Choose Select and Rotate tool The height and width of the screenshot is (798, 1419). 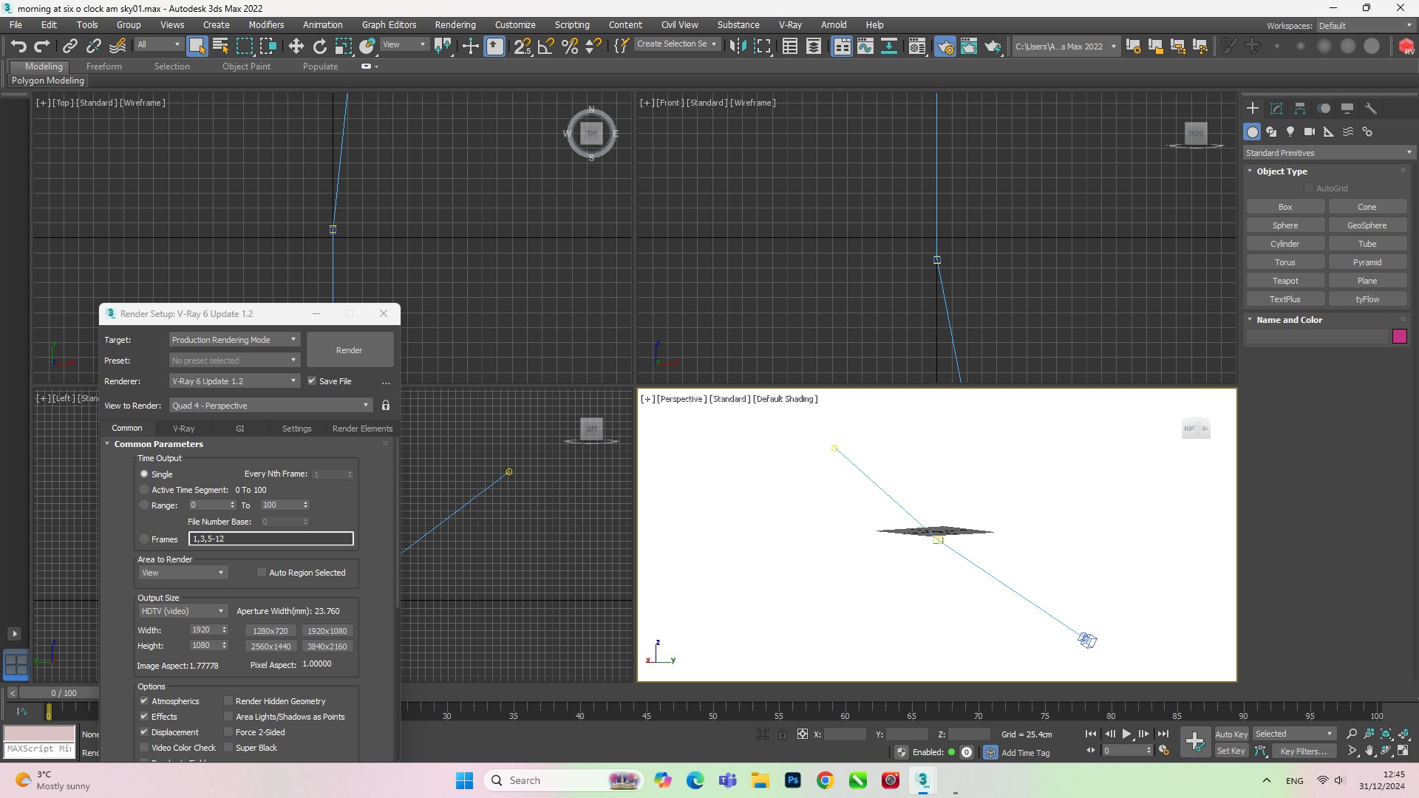[x=319, y=47]
